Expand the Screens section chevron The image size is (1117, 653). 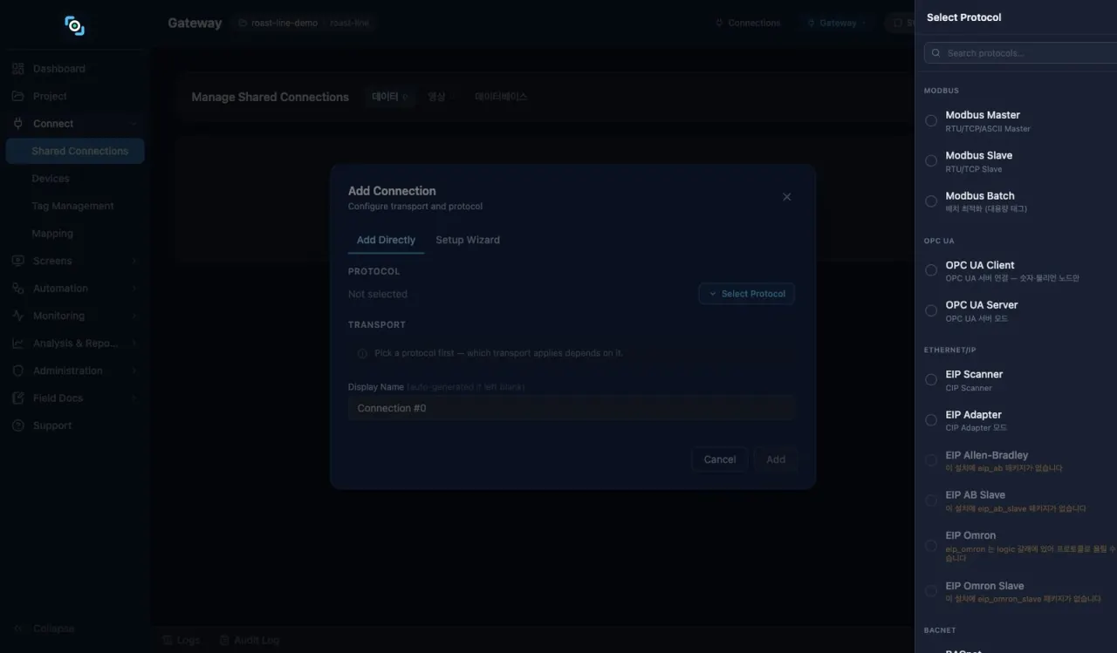click(134, 261)
